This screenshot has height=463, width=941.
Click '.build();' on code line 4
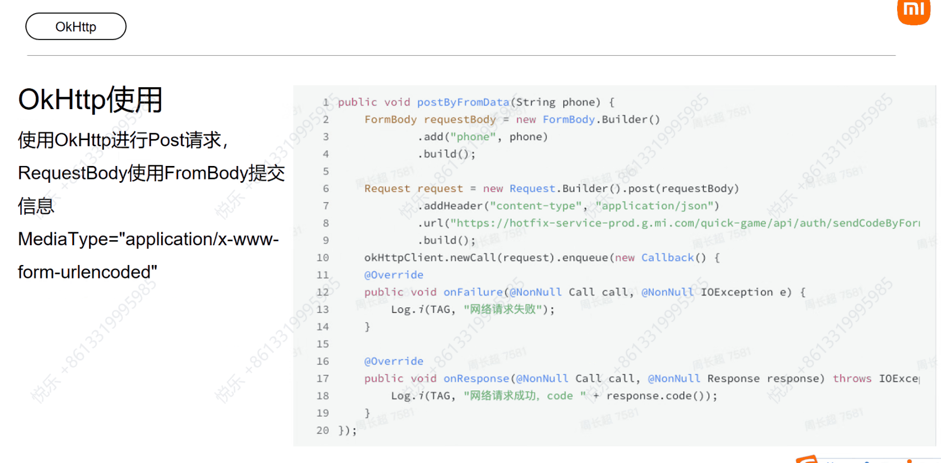click(447, 154)
